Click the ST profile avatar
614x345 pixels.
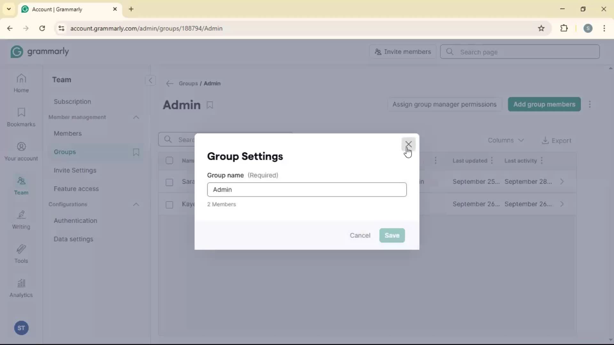pos(21,328)
